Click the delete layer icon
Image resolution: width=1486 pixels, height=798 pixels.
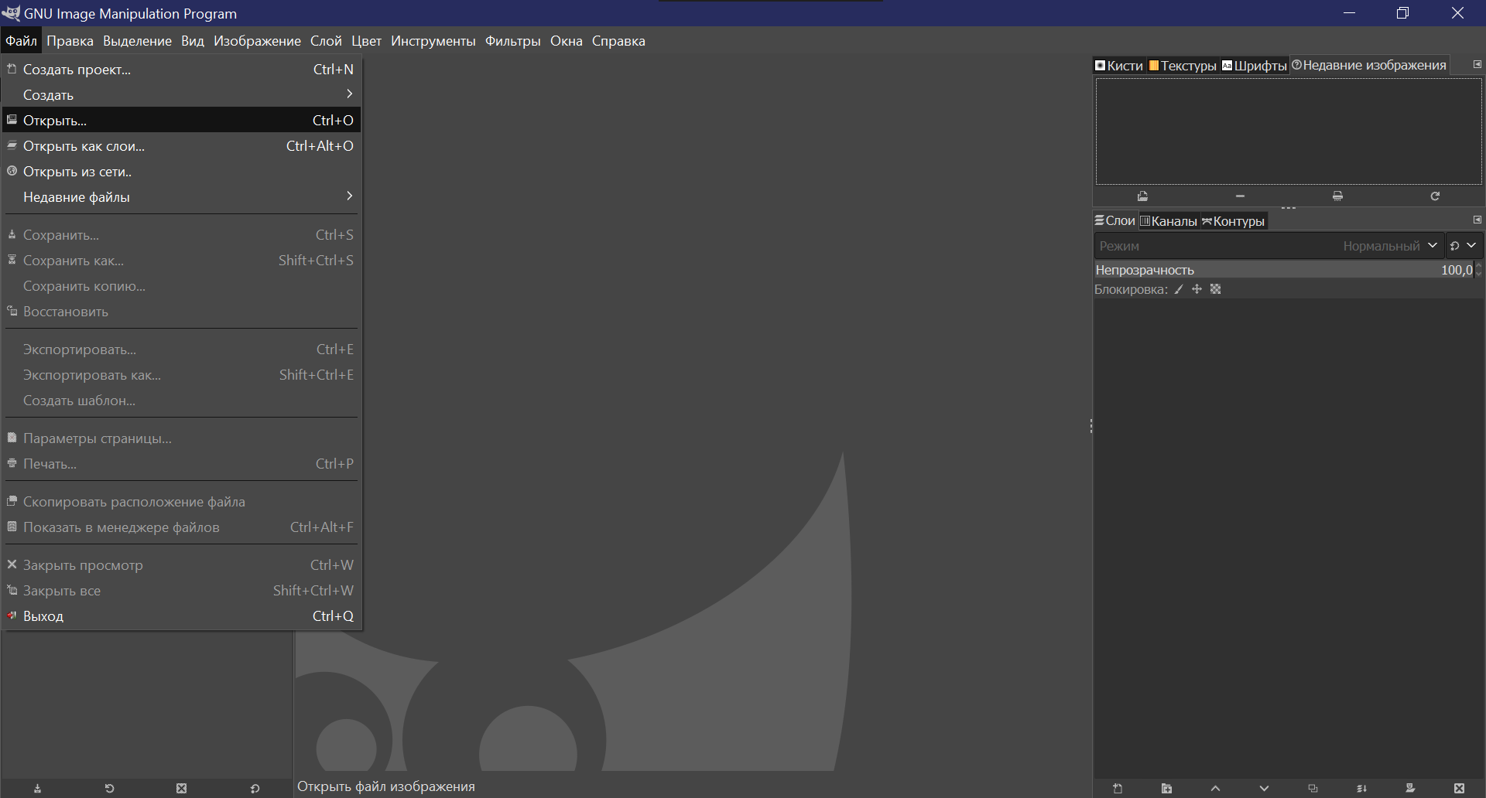click(x=1459, y=789)
